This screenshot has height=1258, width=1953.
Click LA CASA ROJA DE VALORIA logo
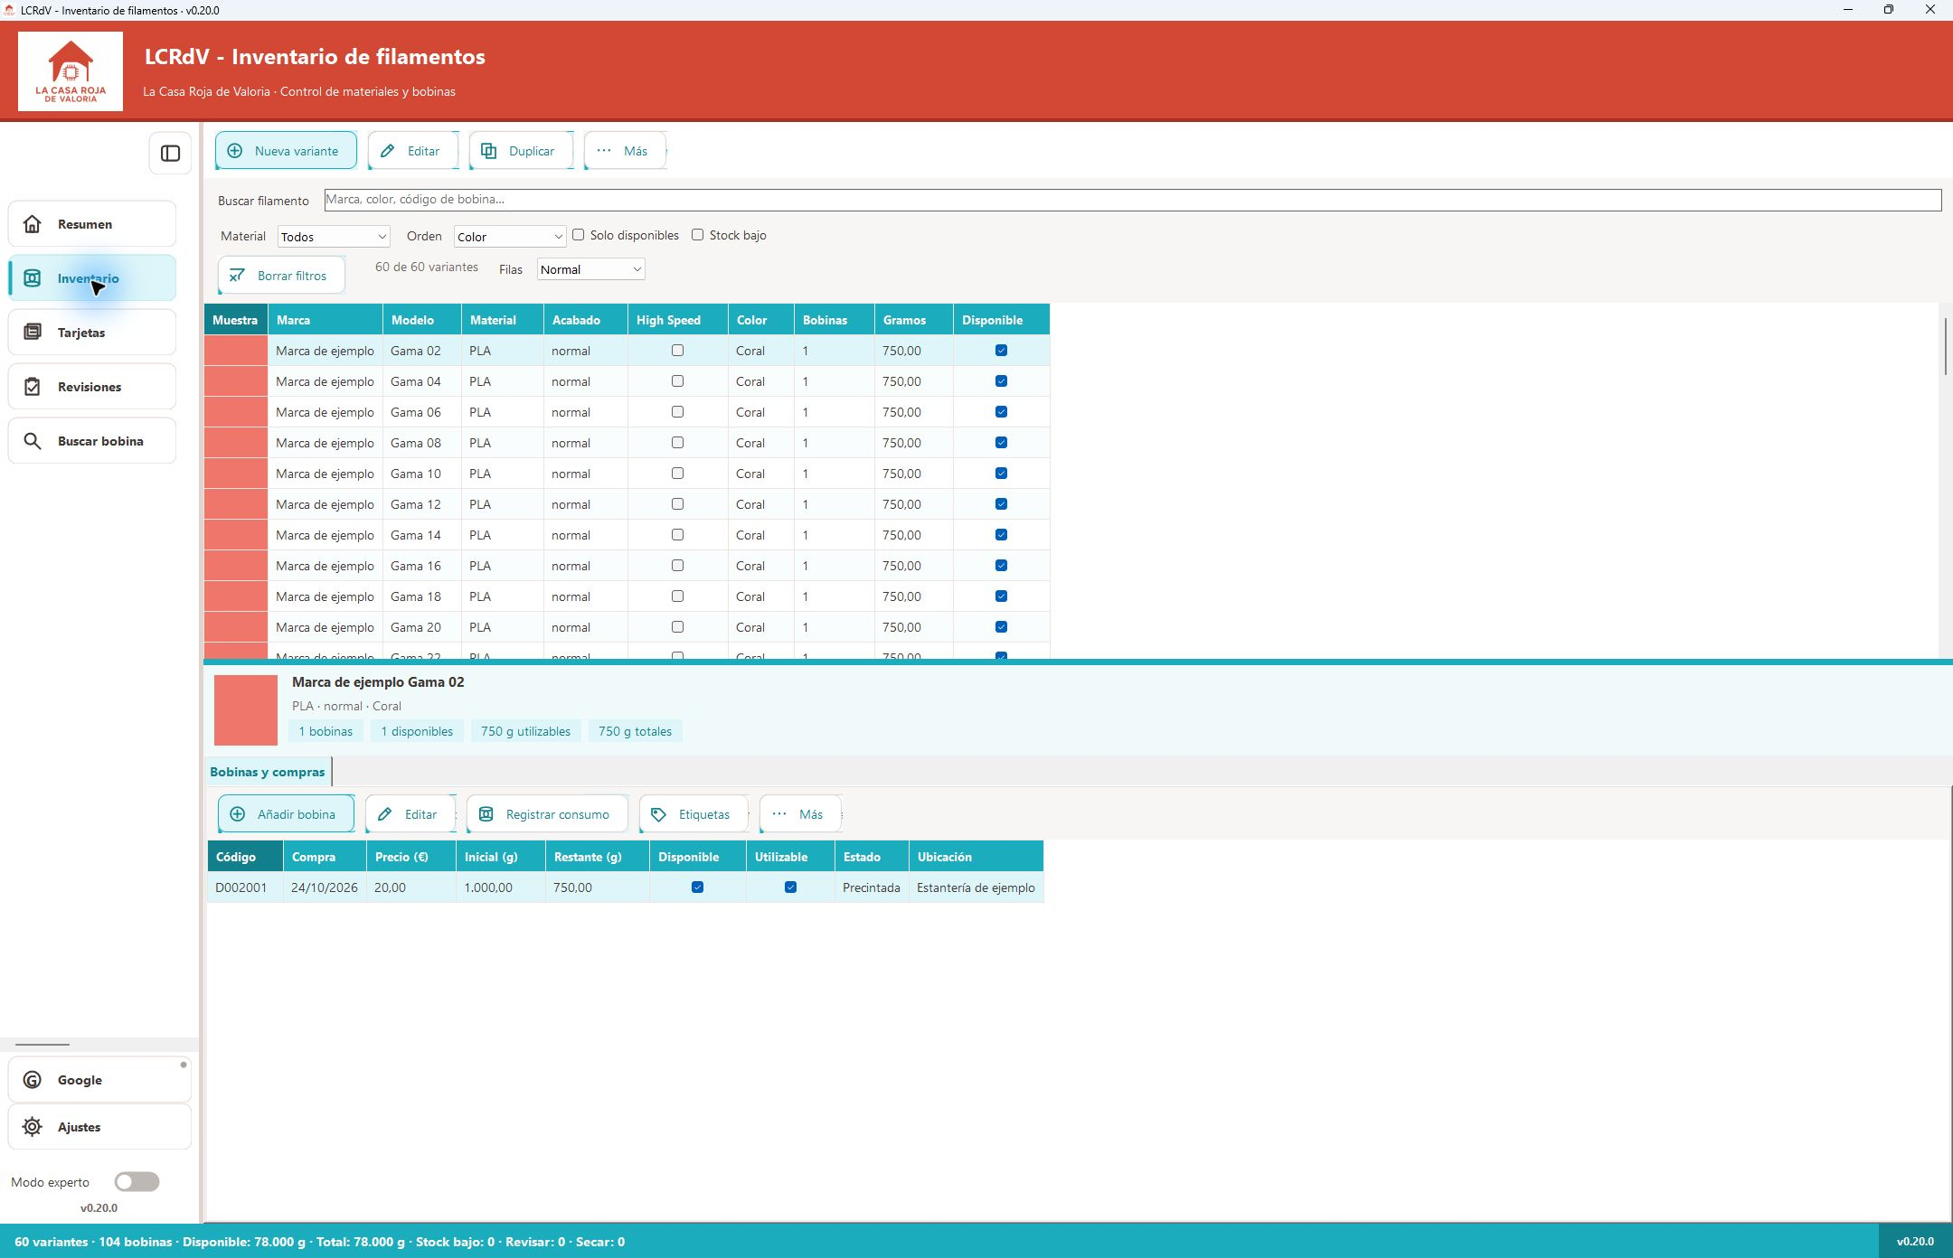click(71, 71)
